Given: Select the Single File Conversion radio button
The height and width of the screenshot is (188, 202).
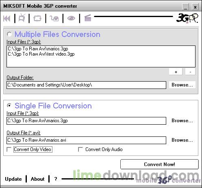Looking at the screenshot, I should [x=9, y=106].
